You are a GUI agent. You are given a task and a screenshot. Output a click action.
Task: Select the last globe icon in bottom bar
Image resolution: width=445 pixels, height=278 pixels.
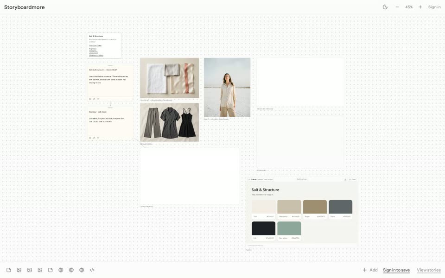[x=82, y=270]
